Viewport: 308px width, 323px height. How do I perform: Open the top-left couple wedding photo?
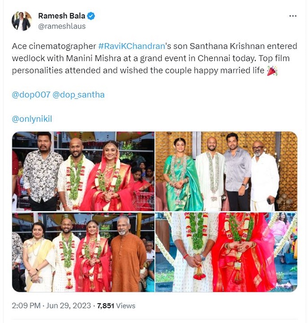coord(83,171)
